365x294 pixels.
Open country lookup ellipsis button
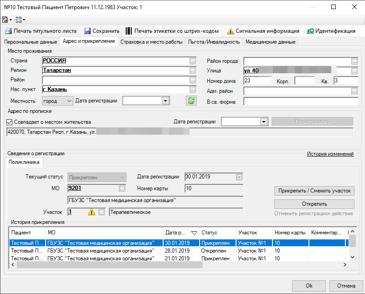click(x=193, y=61)
